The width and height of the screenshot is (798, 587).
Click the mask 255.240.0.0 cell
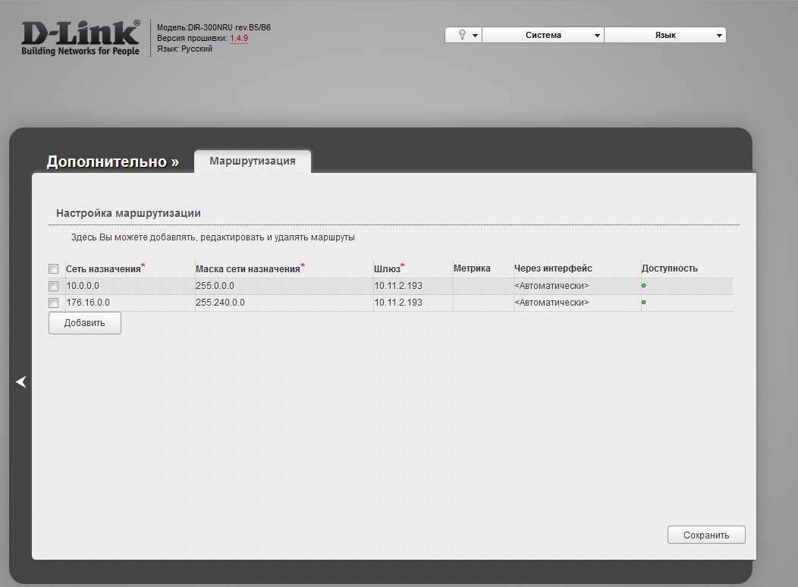click(x=220, y=303)
